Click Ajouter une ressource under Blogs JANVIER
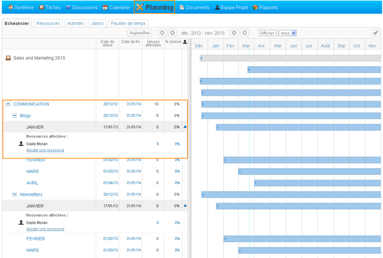Image resolution: width=383 pixels, height=258 pixels. 45,150
